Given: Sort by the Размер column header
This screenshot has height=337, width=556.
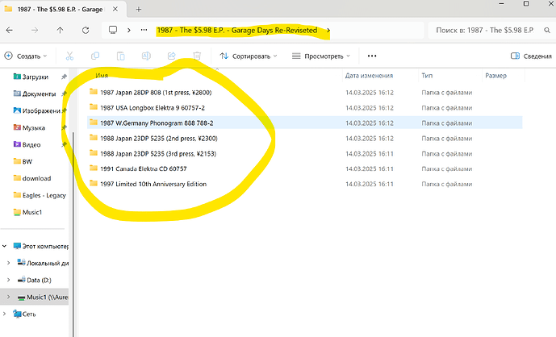Looking at the screenshot, I should point(495,76).
